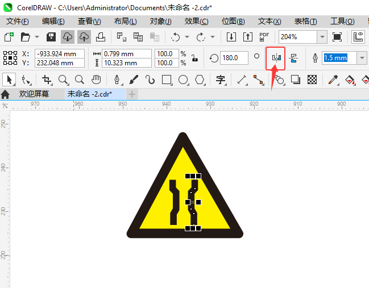
Task: Select the hook-shaped curve tool
Action: click(x=150, y=80)
